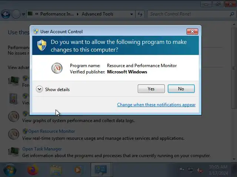Image resolution: width=237 pixels, height=177 pixels.
Task: Close the User Account Control dialog
Action: click(192, 31)
